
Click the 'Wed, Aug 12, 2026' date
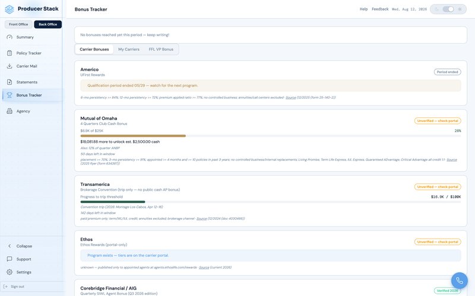(409, 9)
